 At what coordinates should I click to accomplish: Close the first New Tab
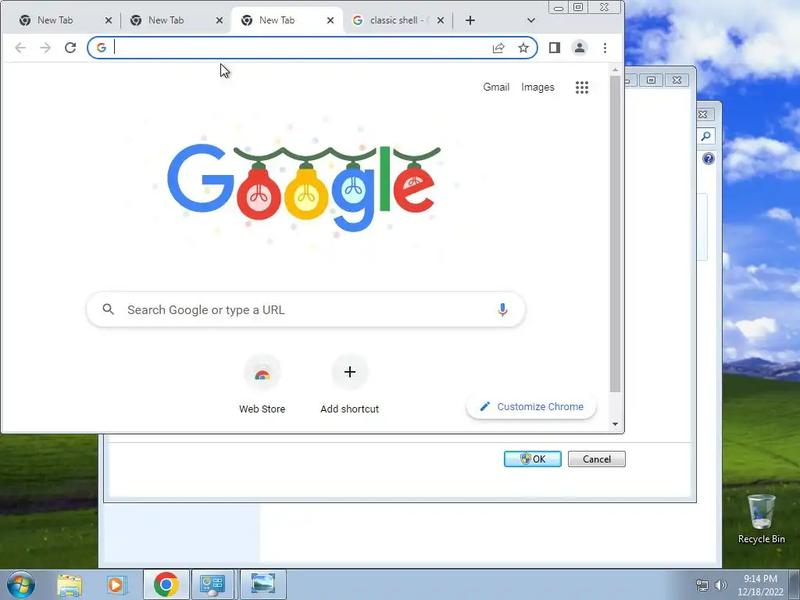click(x=108, y=20)
